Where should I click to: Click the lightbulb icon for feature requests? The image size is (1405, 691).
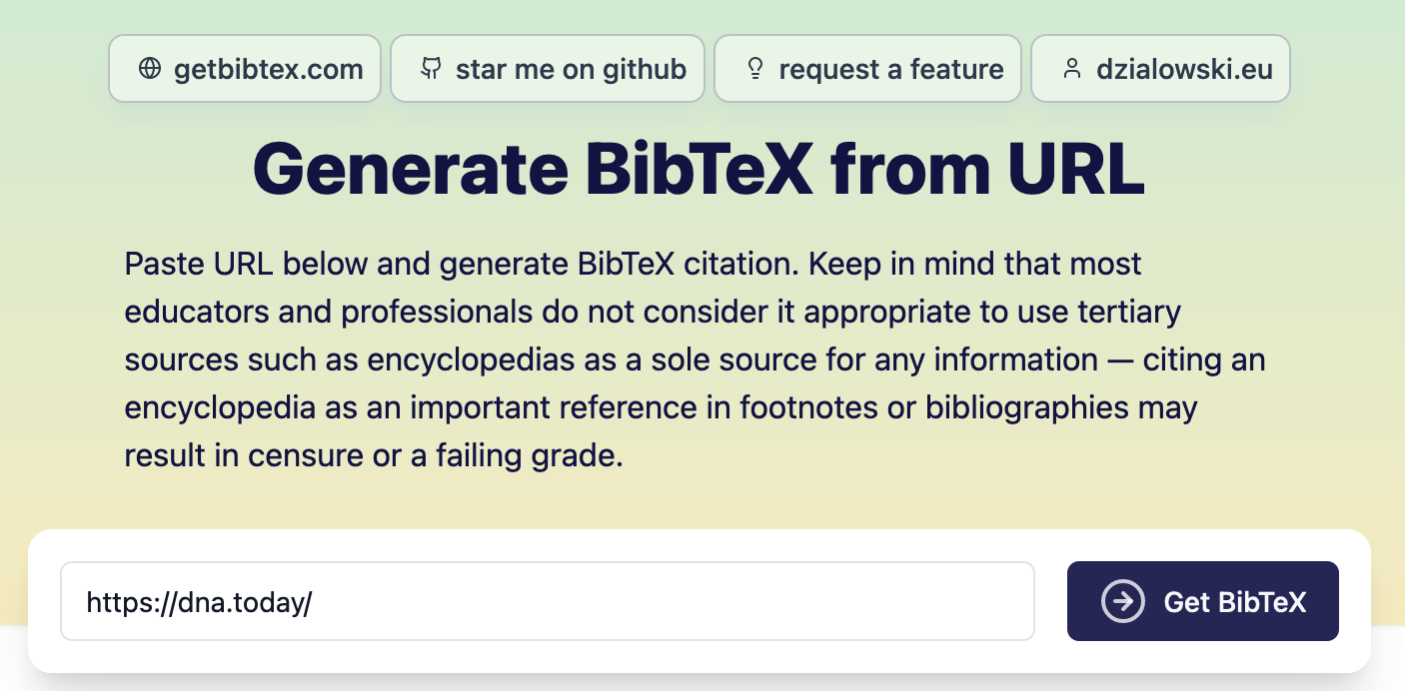(755, 69)
